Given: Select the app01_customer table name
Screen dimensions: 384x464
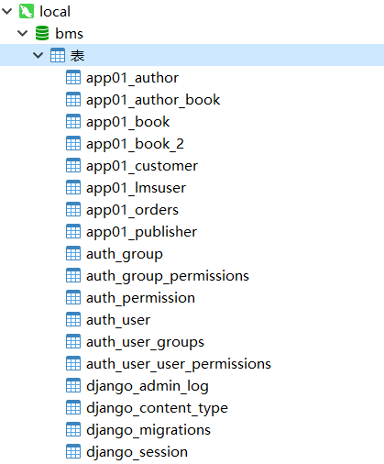Looking at the screenshot, I should [x=142, y=166].
